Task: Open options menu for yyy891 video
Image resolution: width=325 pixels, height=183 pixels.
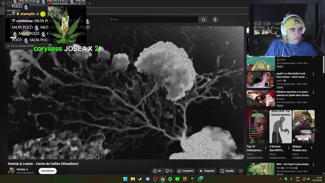Action: point(313,74)
